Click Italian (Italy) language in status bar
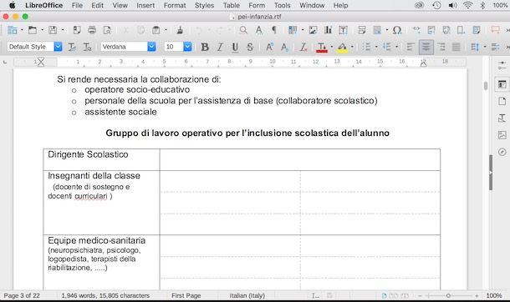 tap(247, 295)
